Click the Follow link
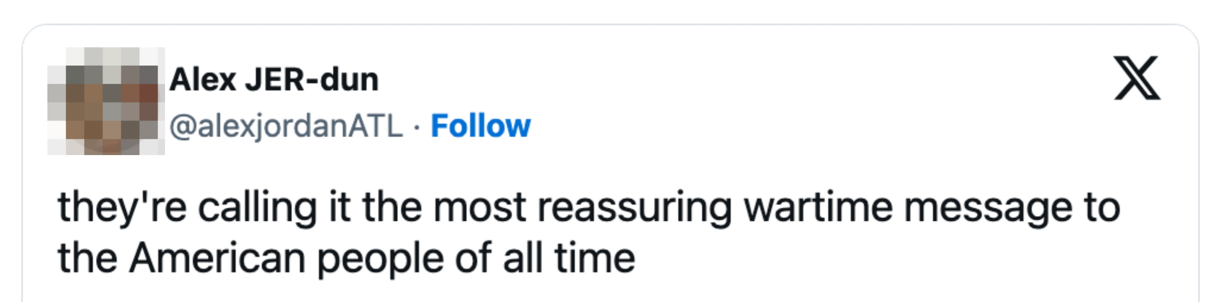Viewport: 1225px width, 302px height. 480,126
